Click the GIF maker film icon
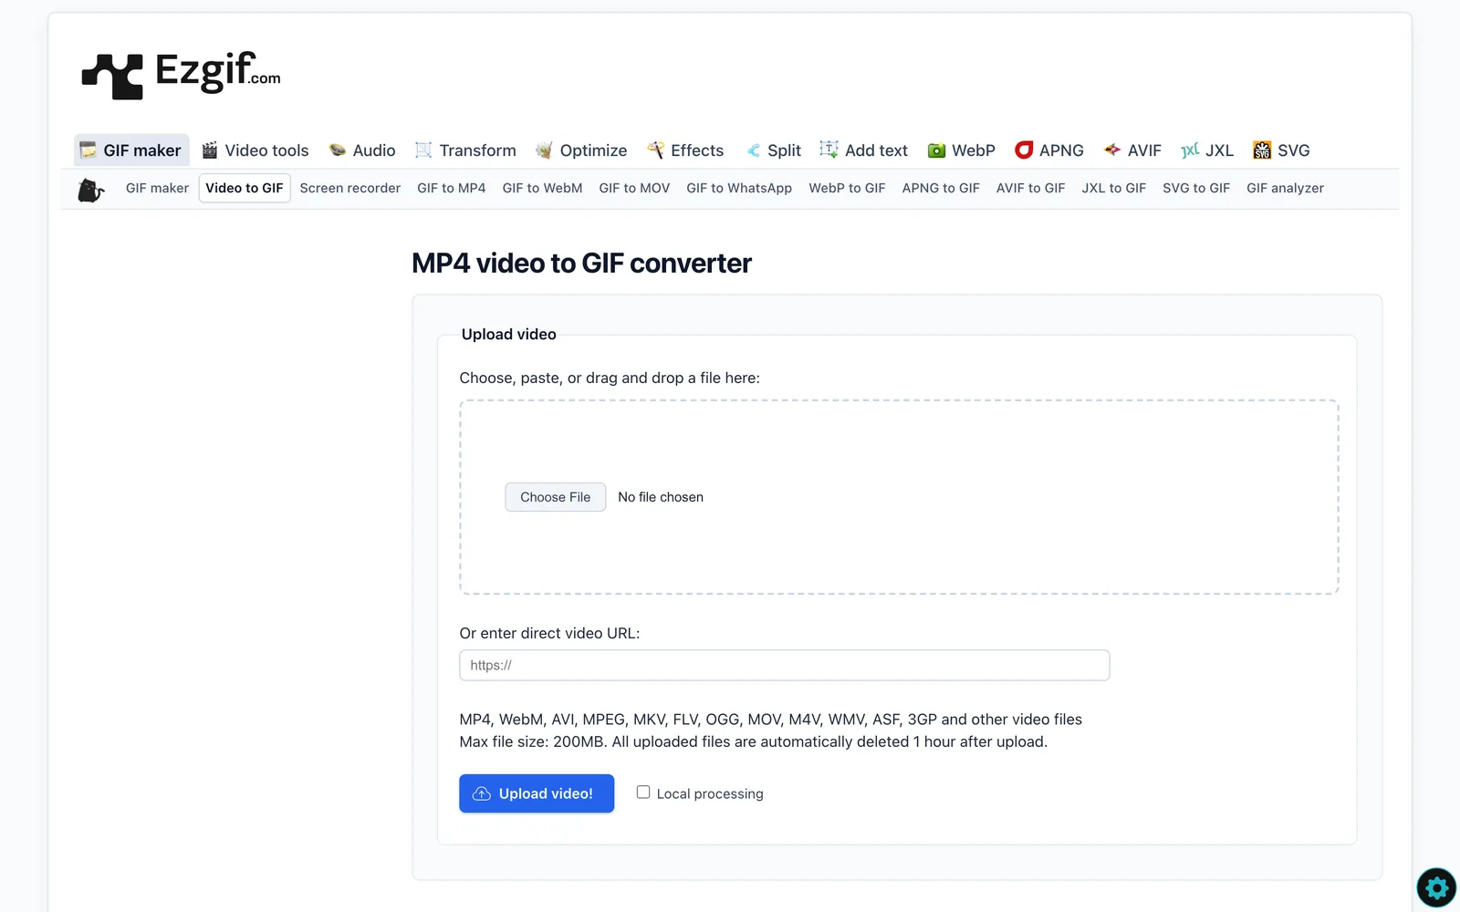 (88, 150)
